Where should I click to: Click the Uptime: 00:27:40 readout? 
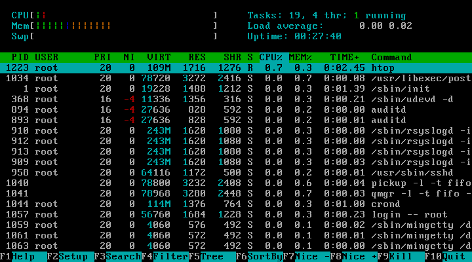(x=294, y=37)
